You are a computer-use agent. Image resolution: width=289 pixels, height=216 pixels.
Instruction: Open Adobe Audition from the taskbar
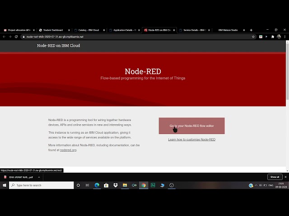tap(153, 185)
